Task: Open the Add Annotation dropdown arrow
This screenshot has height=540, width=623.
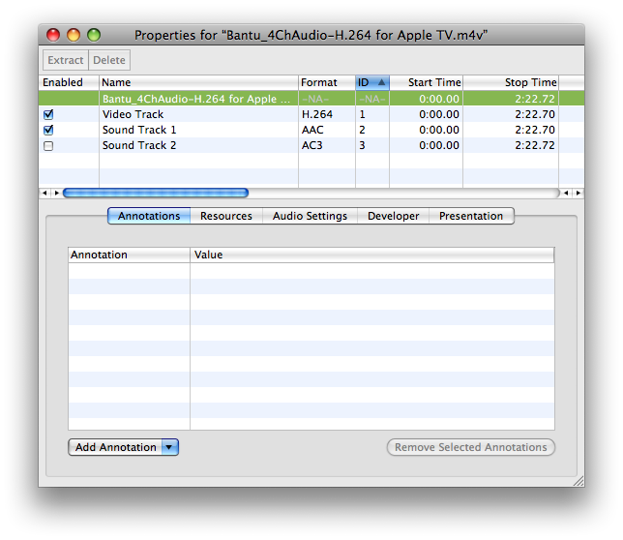Action: click(169, 447)
